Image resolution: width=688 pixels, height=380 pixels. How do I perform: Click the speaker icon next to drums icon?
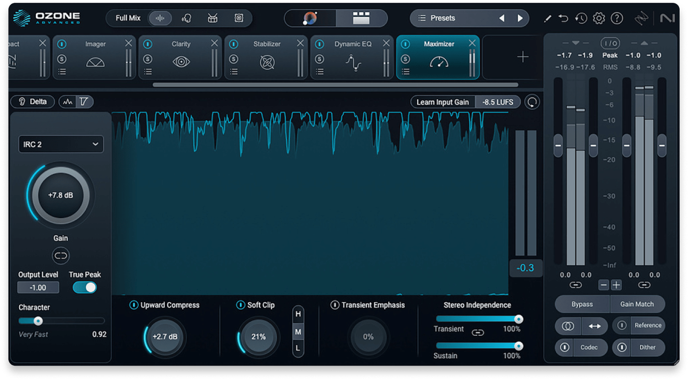239,18
